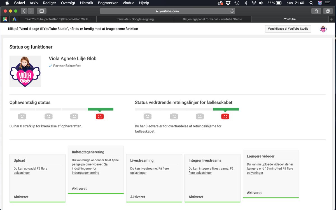This screenshot has height=210, width=336.
Task: Select the YouTube tab
Action: [290, 19]
